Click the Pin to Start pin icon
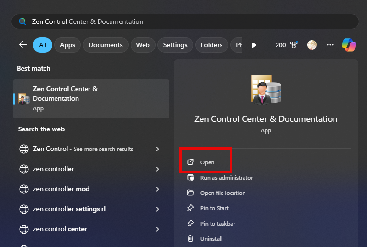 [190, 208]
